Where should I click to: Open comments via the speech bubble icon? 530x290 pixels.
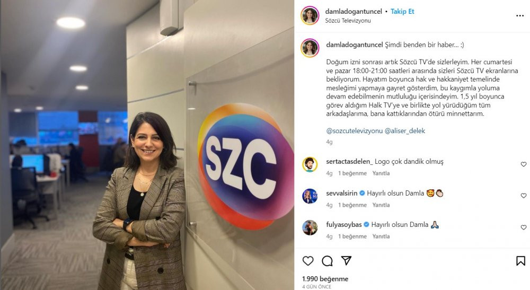tap(327, 261)
